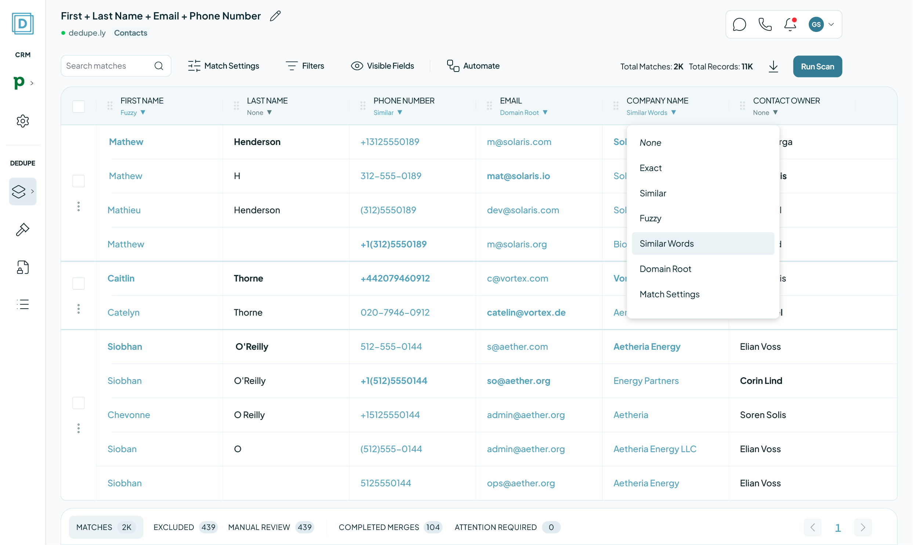
Task: Click the search magnifier icon
Action: point(159,66)
